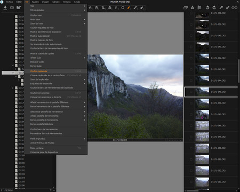Choose Mostrar cuadrícula y guías

(56, 53)
